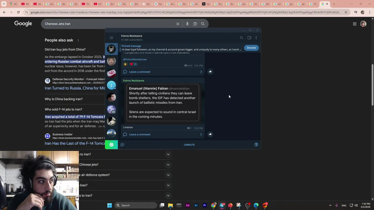
Task: Open Chrome tab search dropdown
Action: (4, 4)
